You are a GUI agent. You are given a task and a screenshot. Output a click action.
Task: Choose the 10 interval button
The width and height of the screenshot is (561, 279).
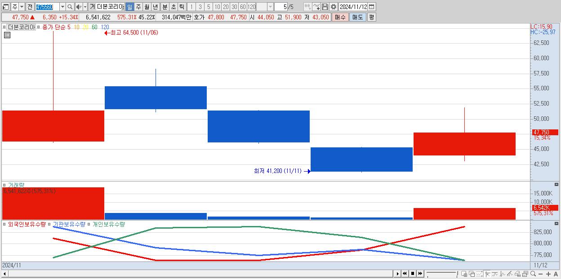tap(217, 7)
